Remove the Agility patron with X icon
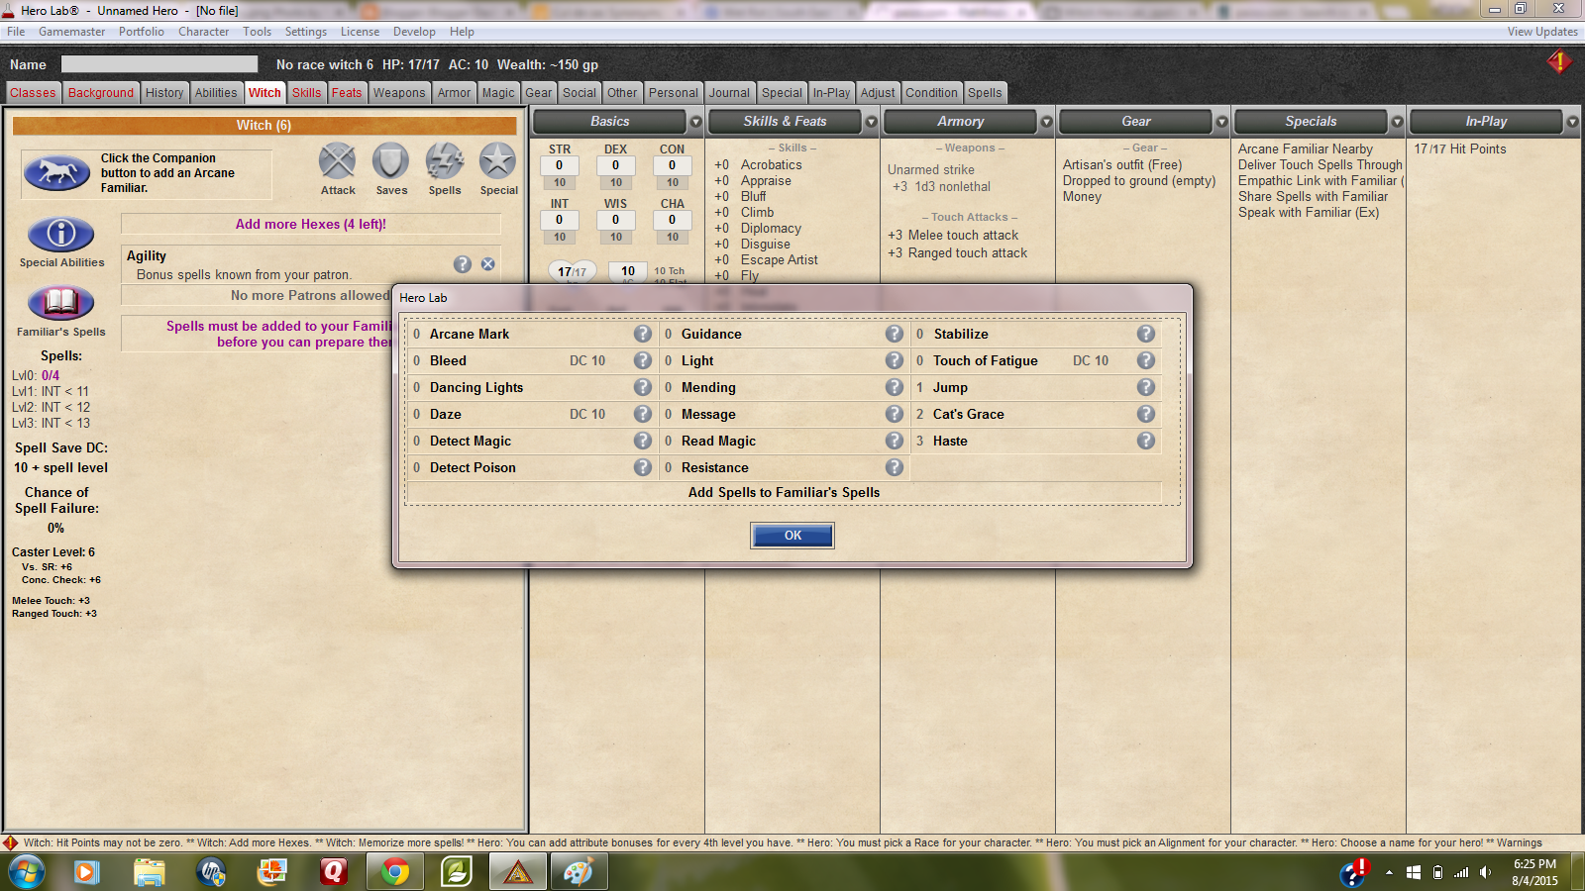Screen dimensions: 1585x891 [488, 264]
